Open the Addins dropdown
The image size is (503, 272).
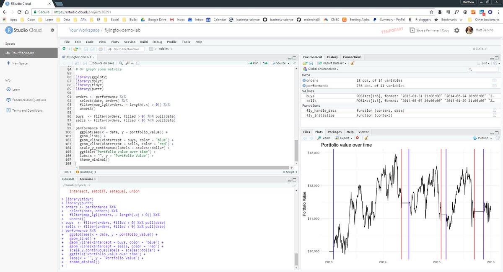pos(165,49)
